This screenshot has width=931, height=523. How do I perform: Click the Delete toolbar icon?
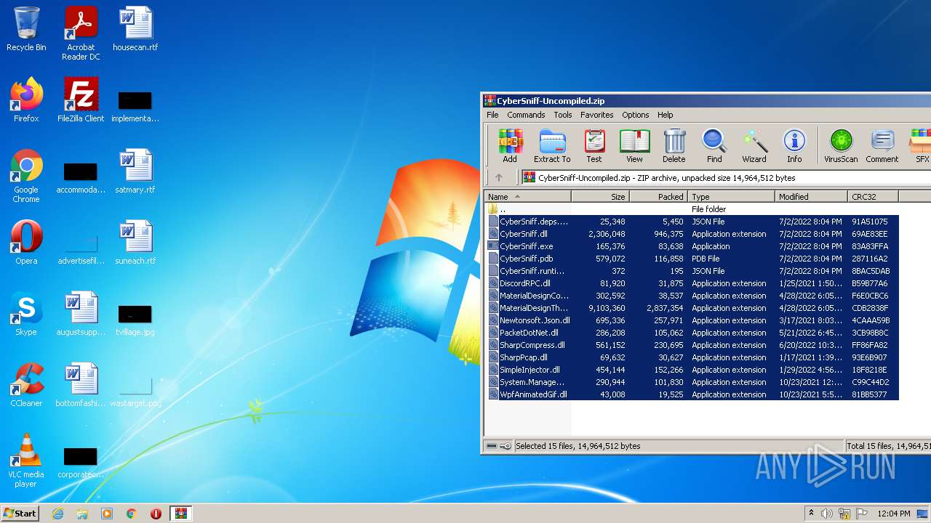click(674, 146)
